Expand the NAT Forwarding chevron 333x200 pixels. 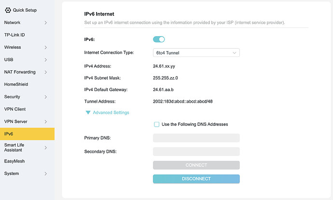(x=45, y=72)
